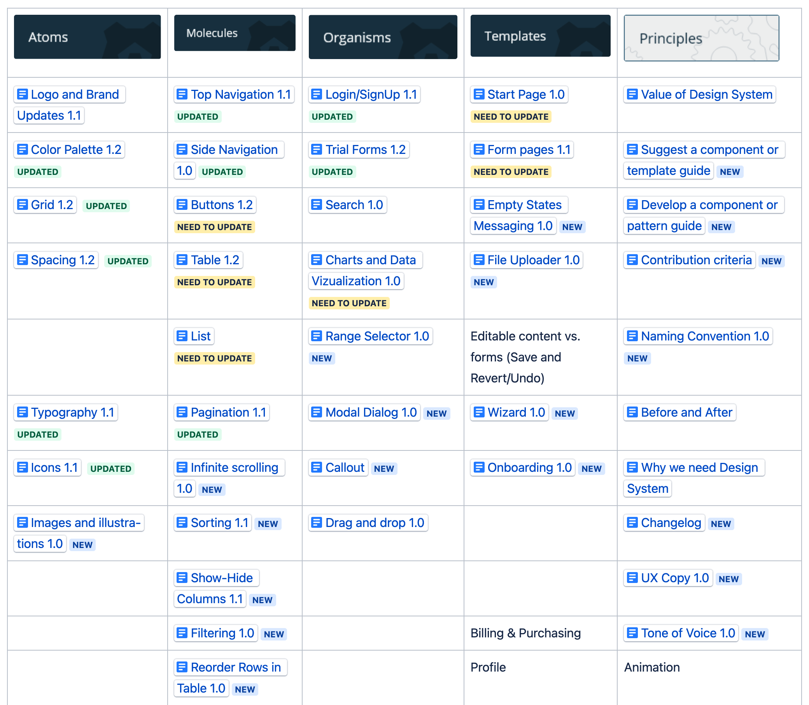Click the document icon next to Wizard 1.0
The height and width of the screenshot is (705, 809).
pos(479,412)
